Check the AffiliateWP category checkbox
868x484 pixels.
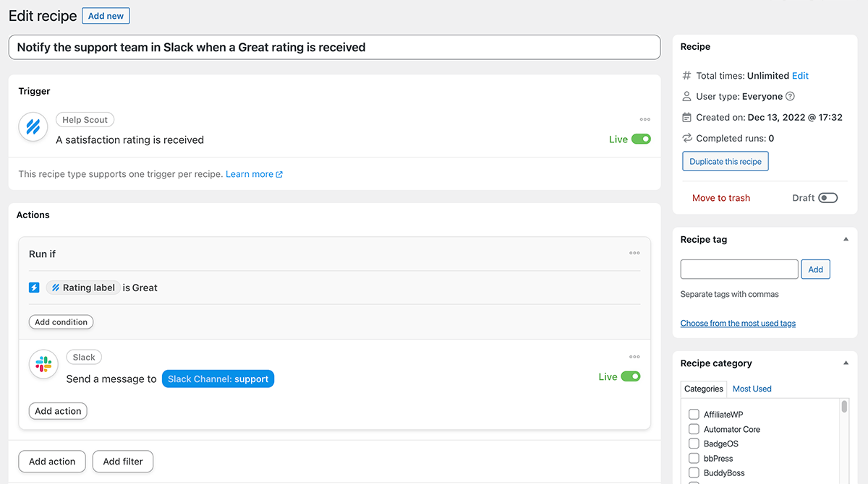[x=694, y=415]
